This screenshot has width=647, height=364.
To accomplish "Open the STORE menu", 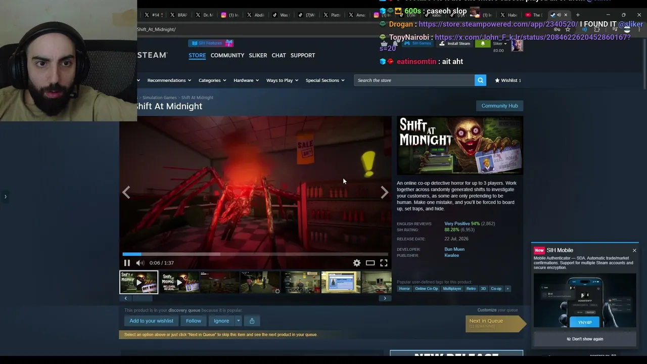I will coord(197,55).
